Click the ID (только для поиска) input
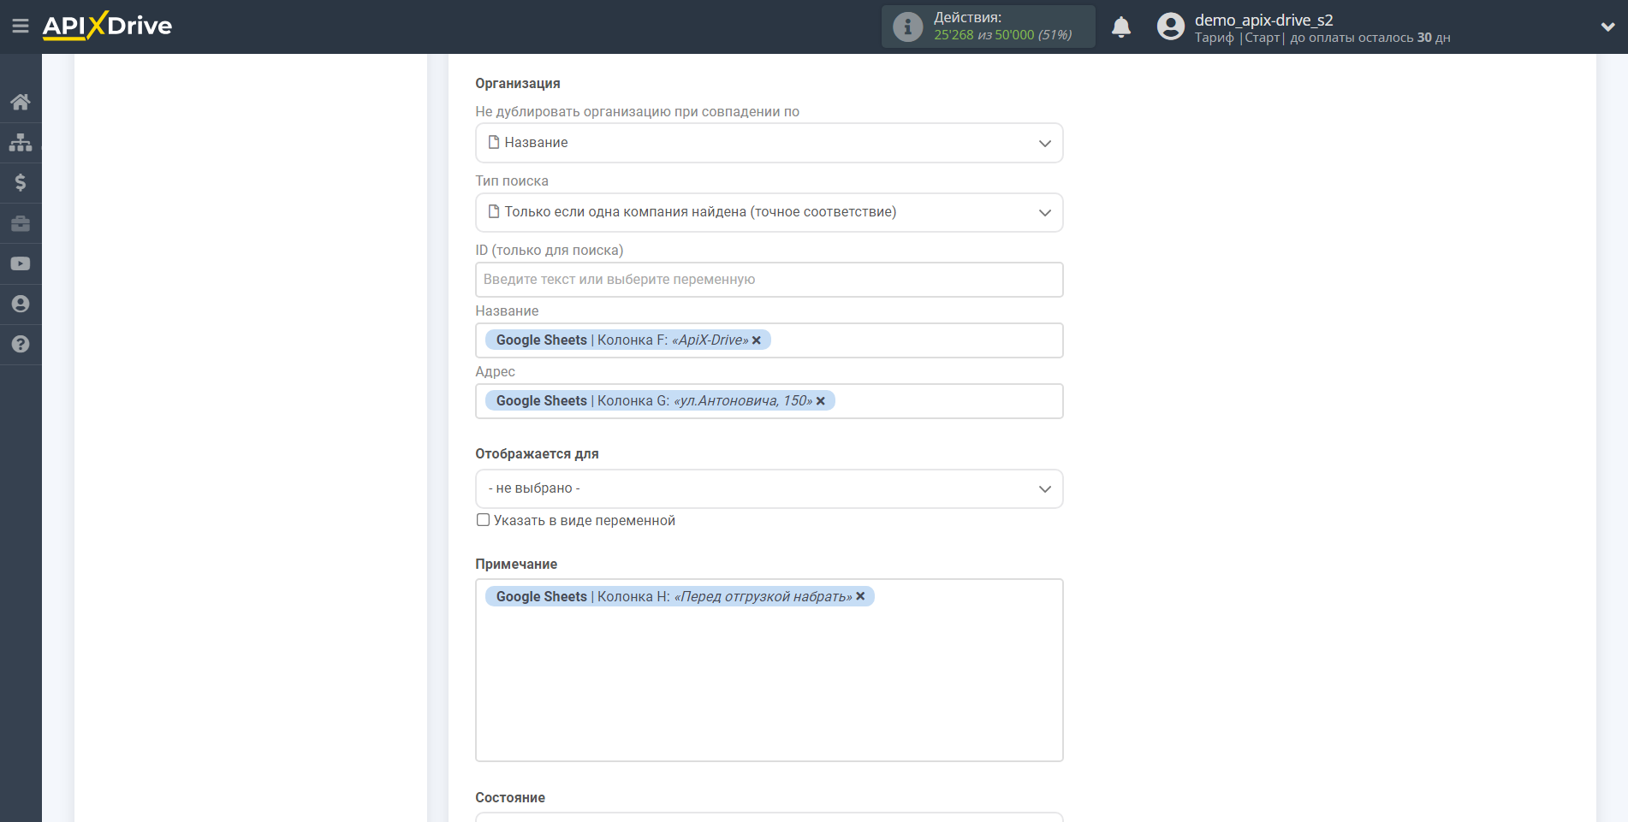1628x822 pixels. click(x=769, y=280)
